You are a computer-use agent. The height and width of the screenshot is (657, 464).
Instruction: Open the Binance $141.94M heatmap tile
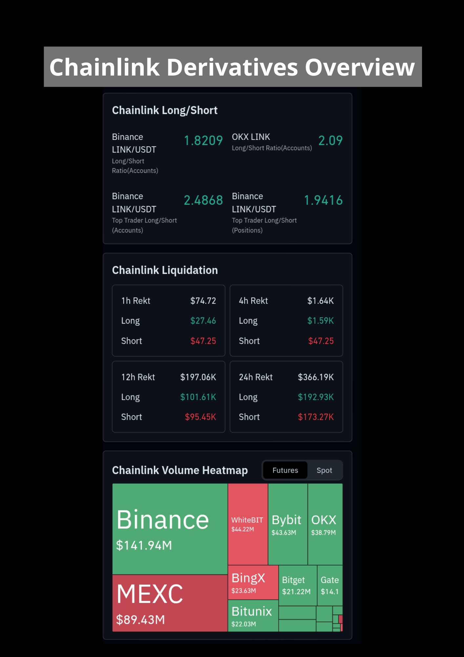click(x=170, y=529)
